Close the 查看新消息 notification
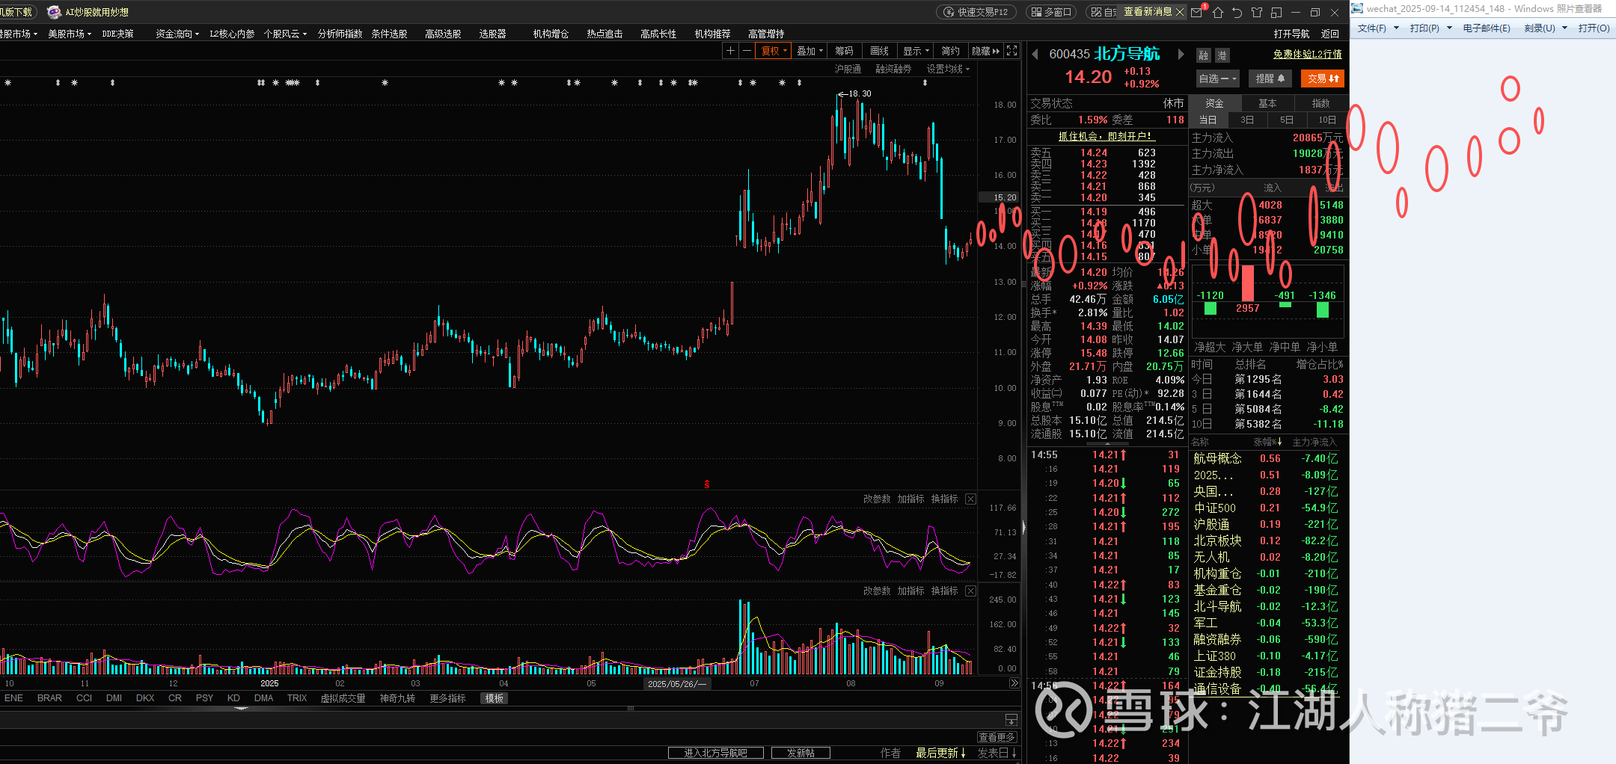 [1180, 12]
